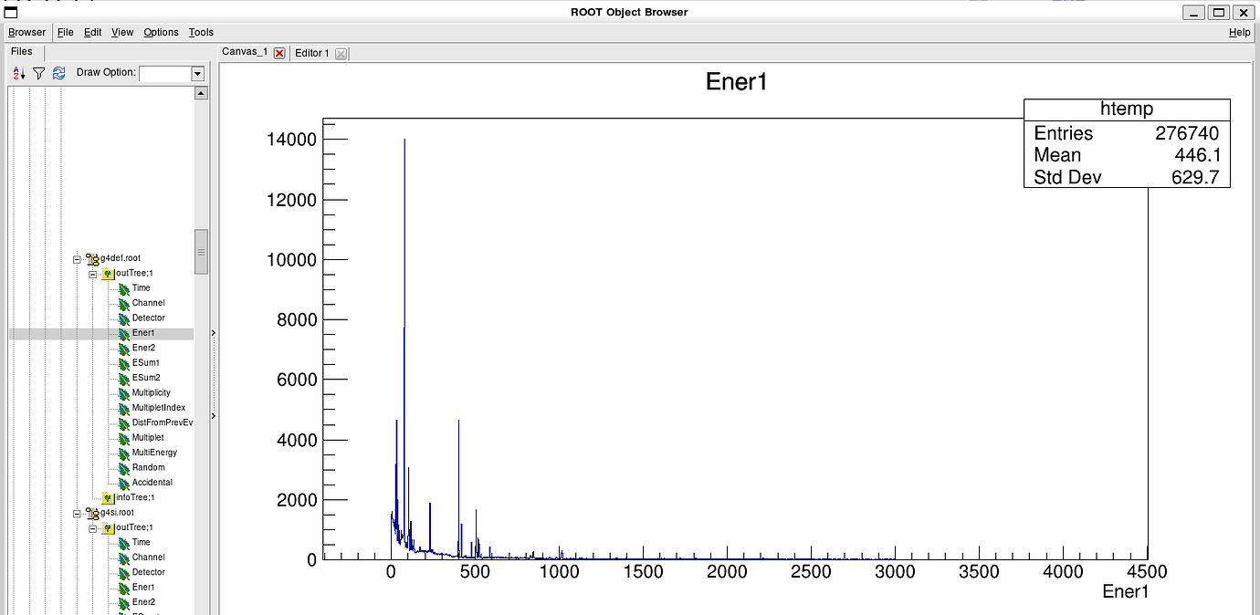Click the filter funnel icon
The image size is (1260, 615).
39,73
